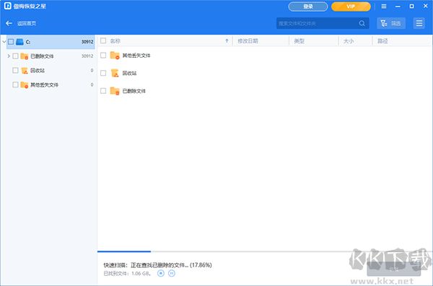433x286 pixels.
Task: Sort by the 名称 column header
Action: [x=115, y=41]
